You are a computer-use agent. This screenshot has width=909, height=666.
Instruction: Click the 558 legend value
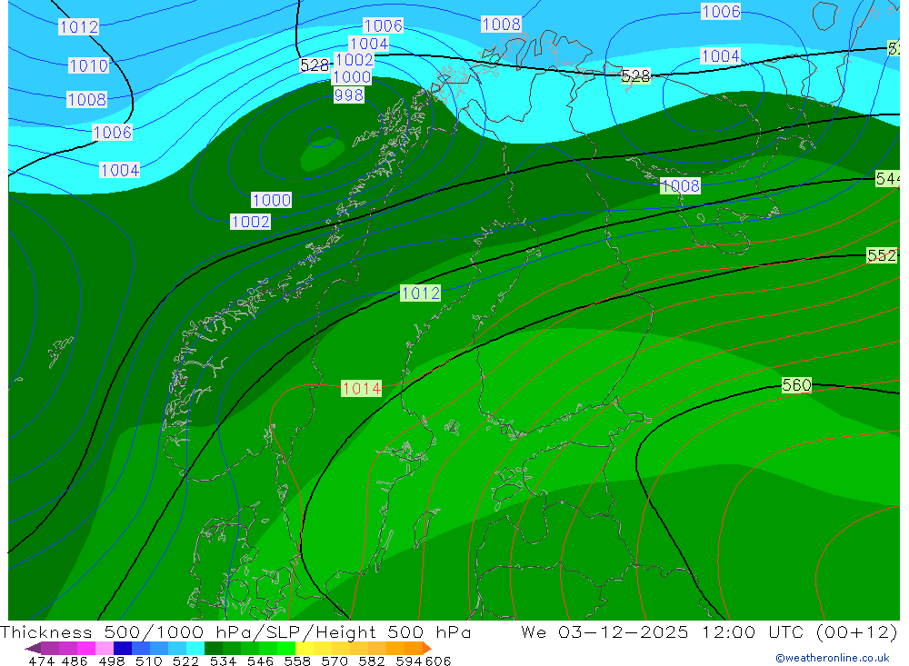pos(297,661)
